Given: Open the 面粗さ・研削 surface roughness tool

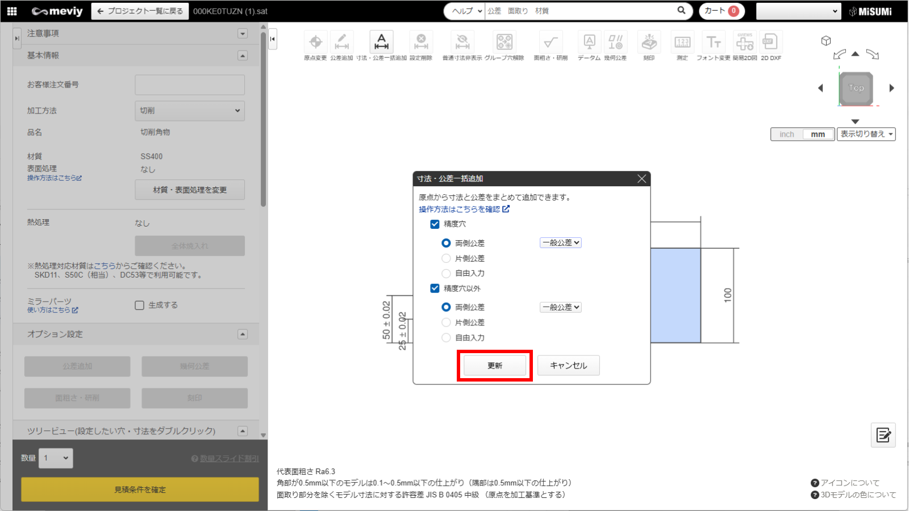Looking at the screenshot, I should [550, 43].
